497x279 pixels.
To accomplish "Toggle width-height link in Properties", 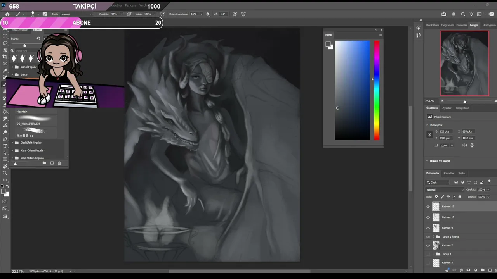I will (x=429, y=134).
